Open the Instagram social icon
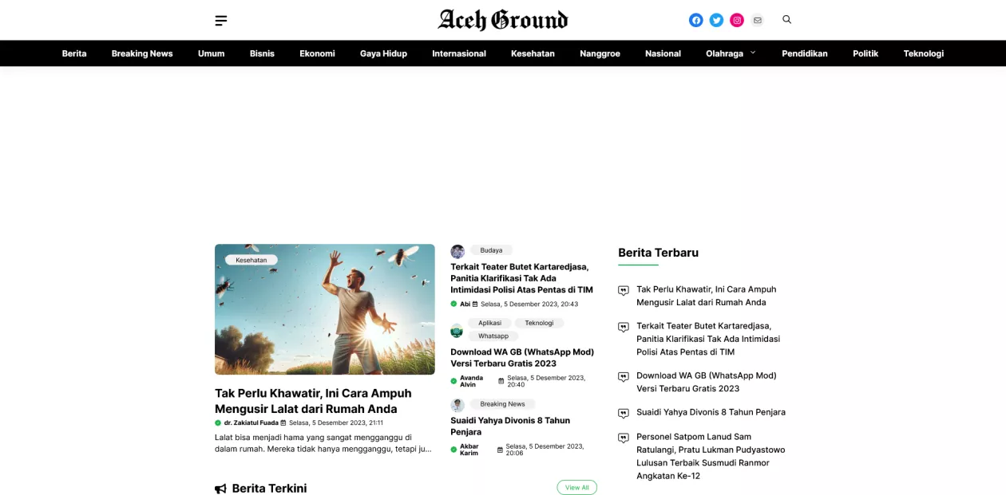Viewport: 1006px width, 495px height. 737,20
